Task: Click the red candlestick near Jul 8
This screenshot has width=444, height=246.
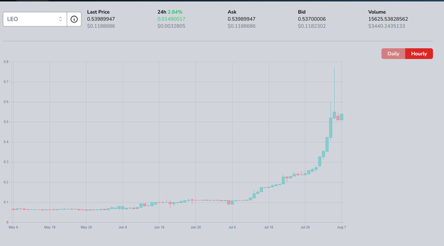Action: click(x=228, y=202)
